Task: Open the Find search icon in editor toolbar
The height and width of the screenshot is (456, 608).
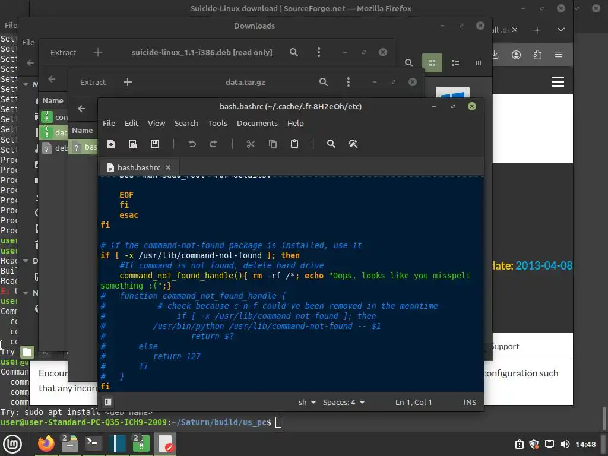Action: coord(331,144)
